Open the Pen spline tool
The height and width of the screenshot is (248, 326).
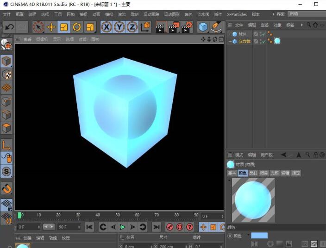pos(216,27)
